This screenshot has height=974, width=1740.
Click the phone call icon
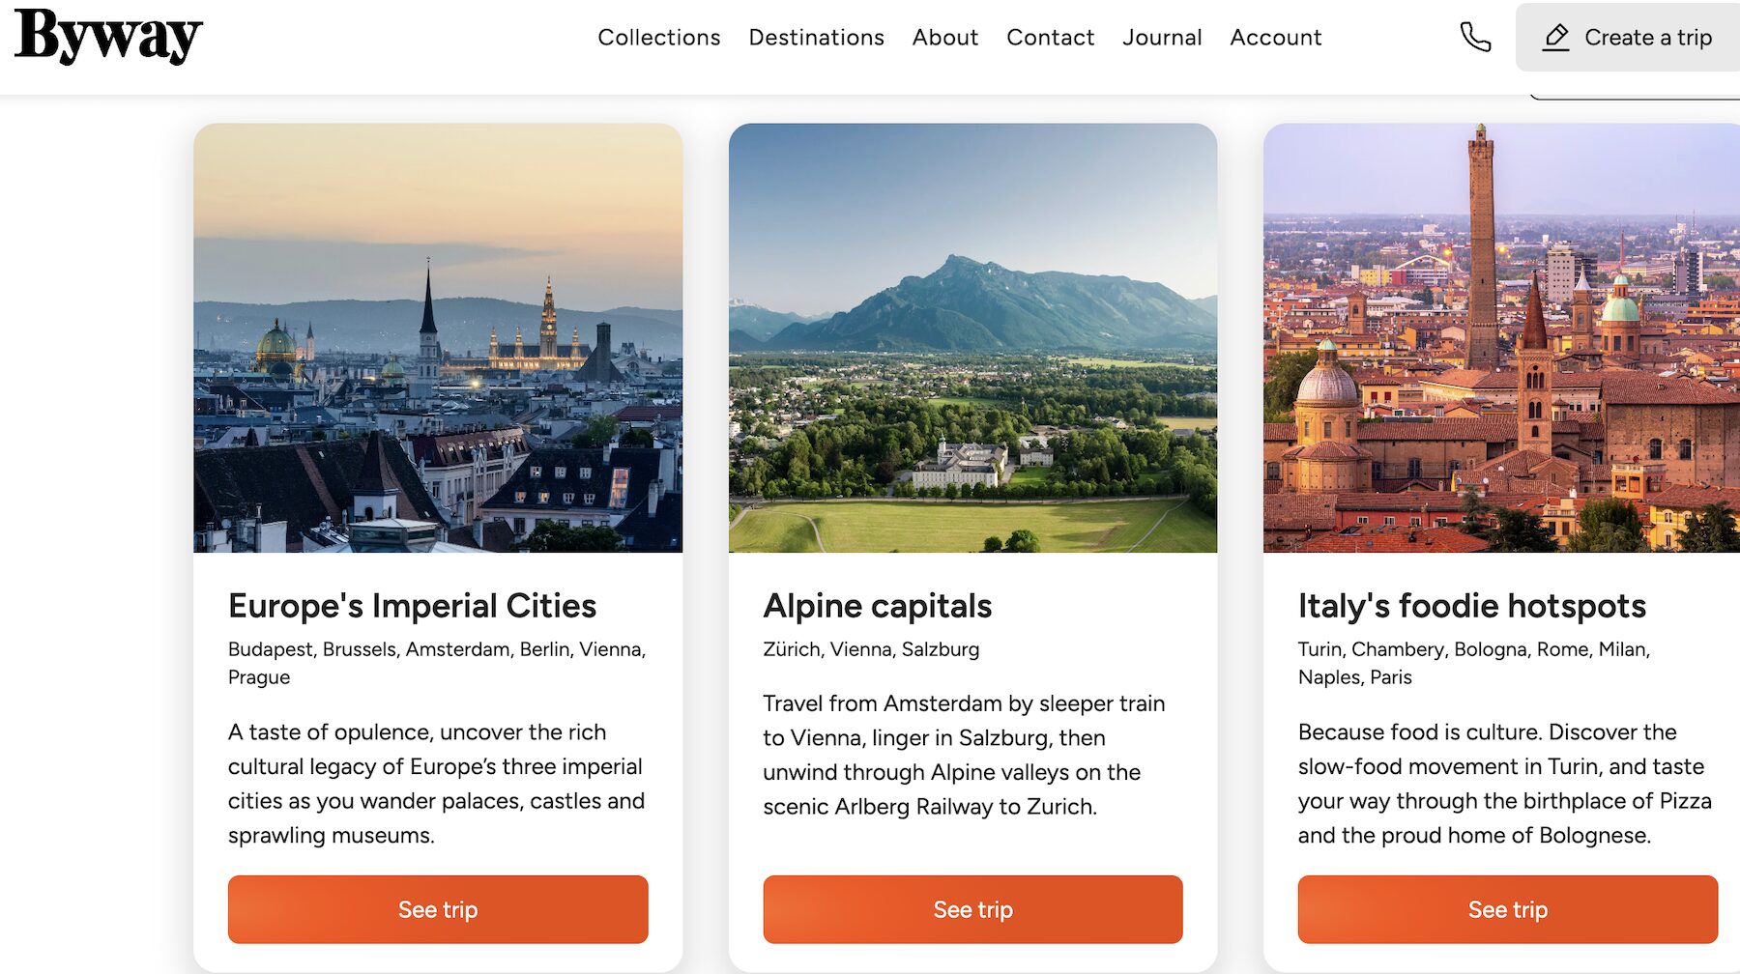coord(1475,38)
